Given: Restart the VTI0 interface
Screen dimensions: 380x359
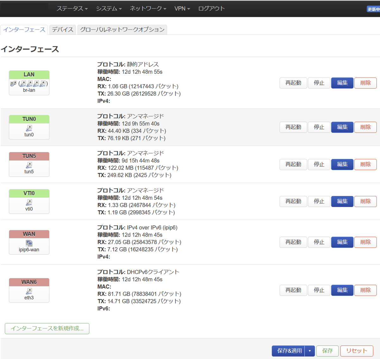Looking at the screenshot, I should coord(293,201).
